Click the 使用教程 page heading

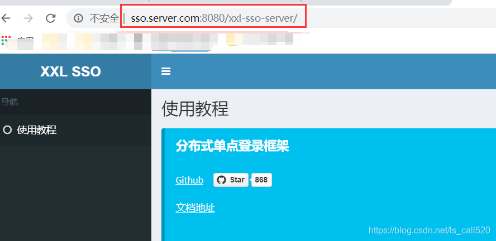coord(195,109)
